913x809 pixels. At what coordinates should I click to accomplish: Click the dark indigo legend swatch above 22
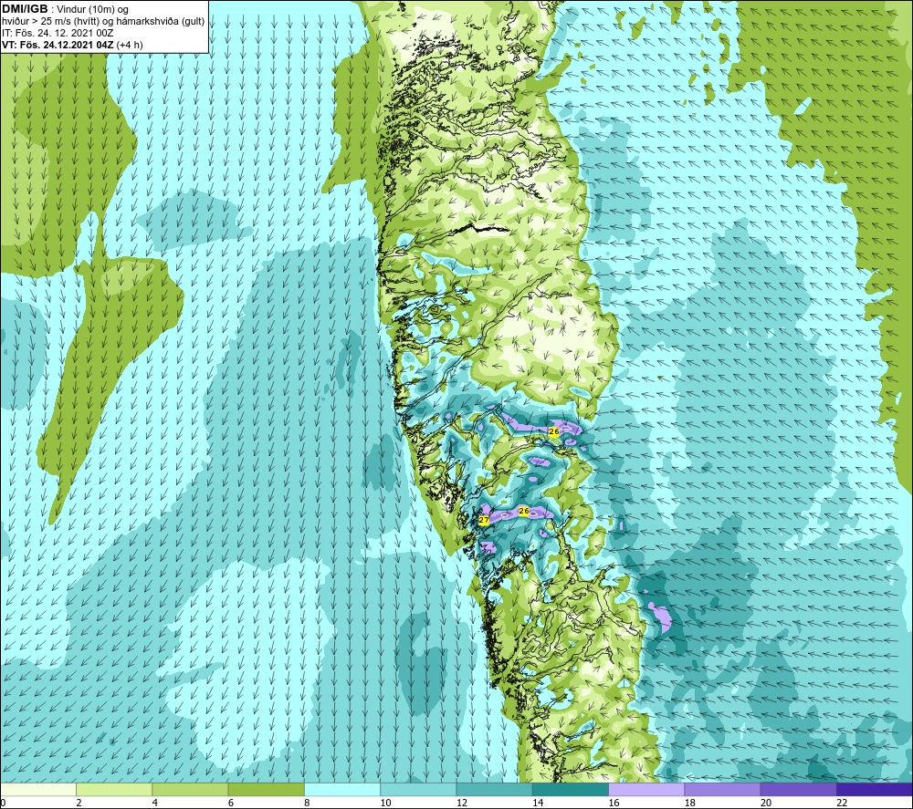click(875, 789)
